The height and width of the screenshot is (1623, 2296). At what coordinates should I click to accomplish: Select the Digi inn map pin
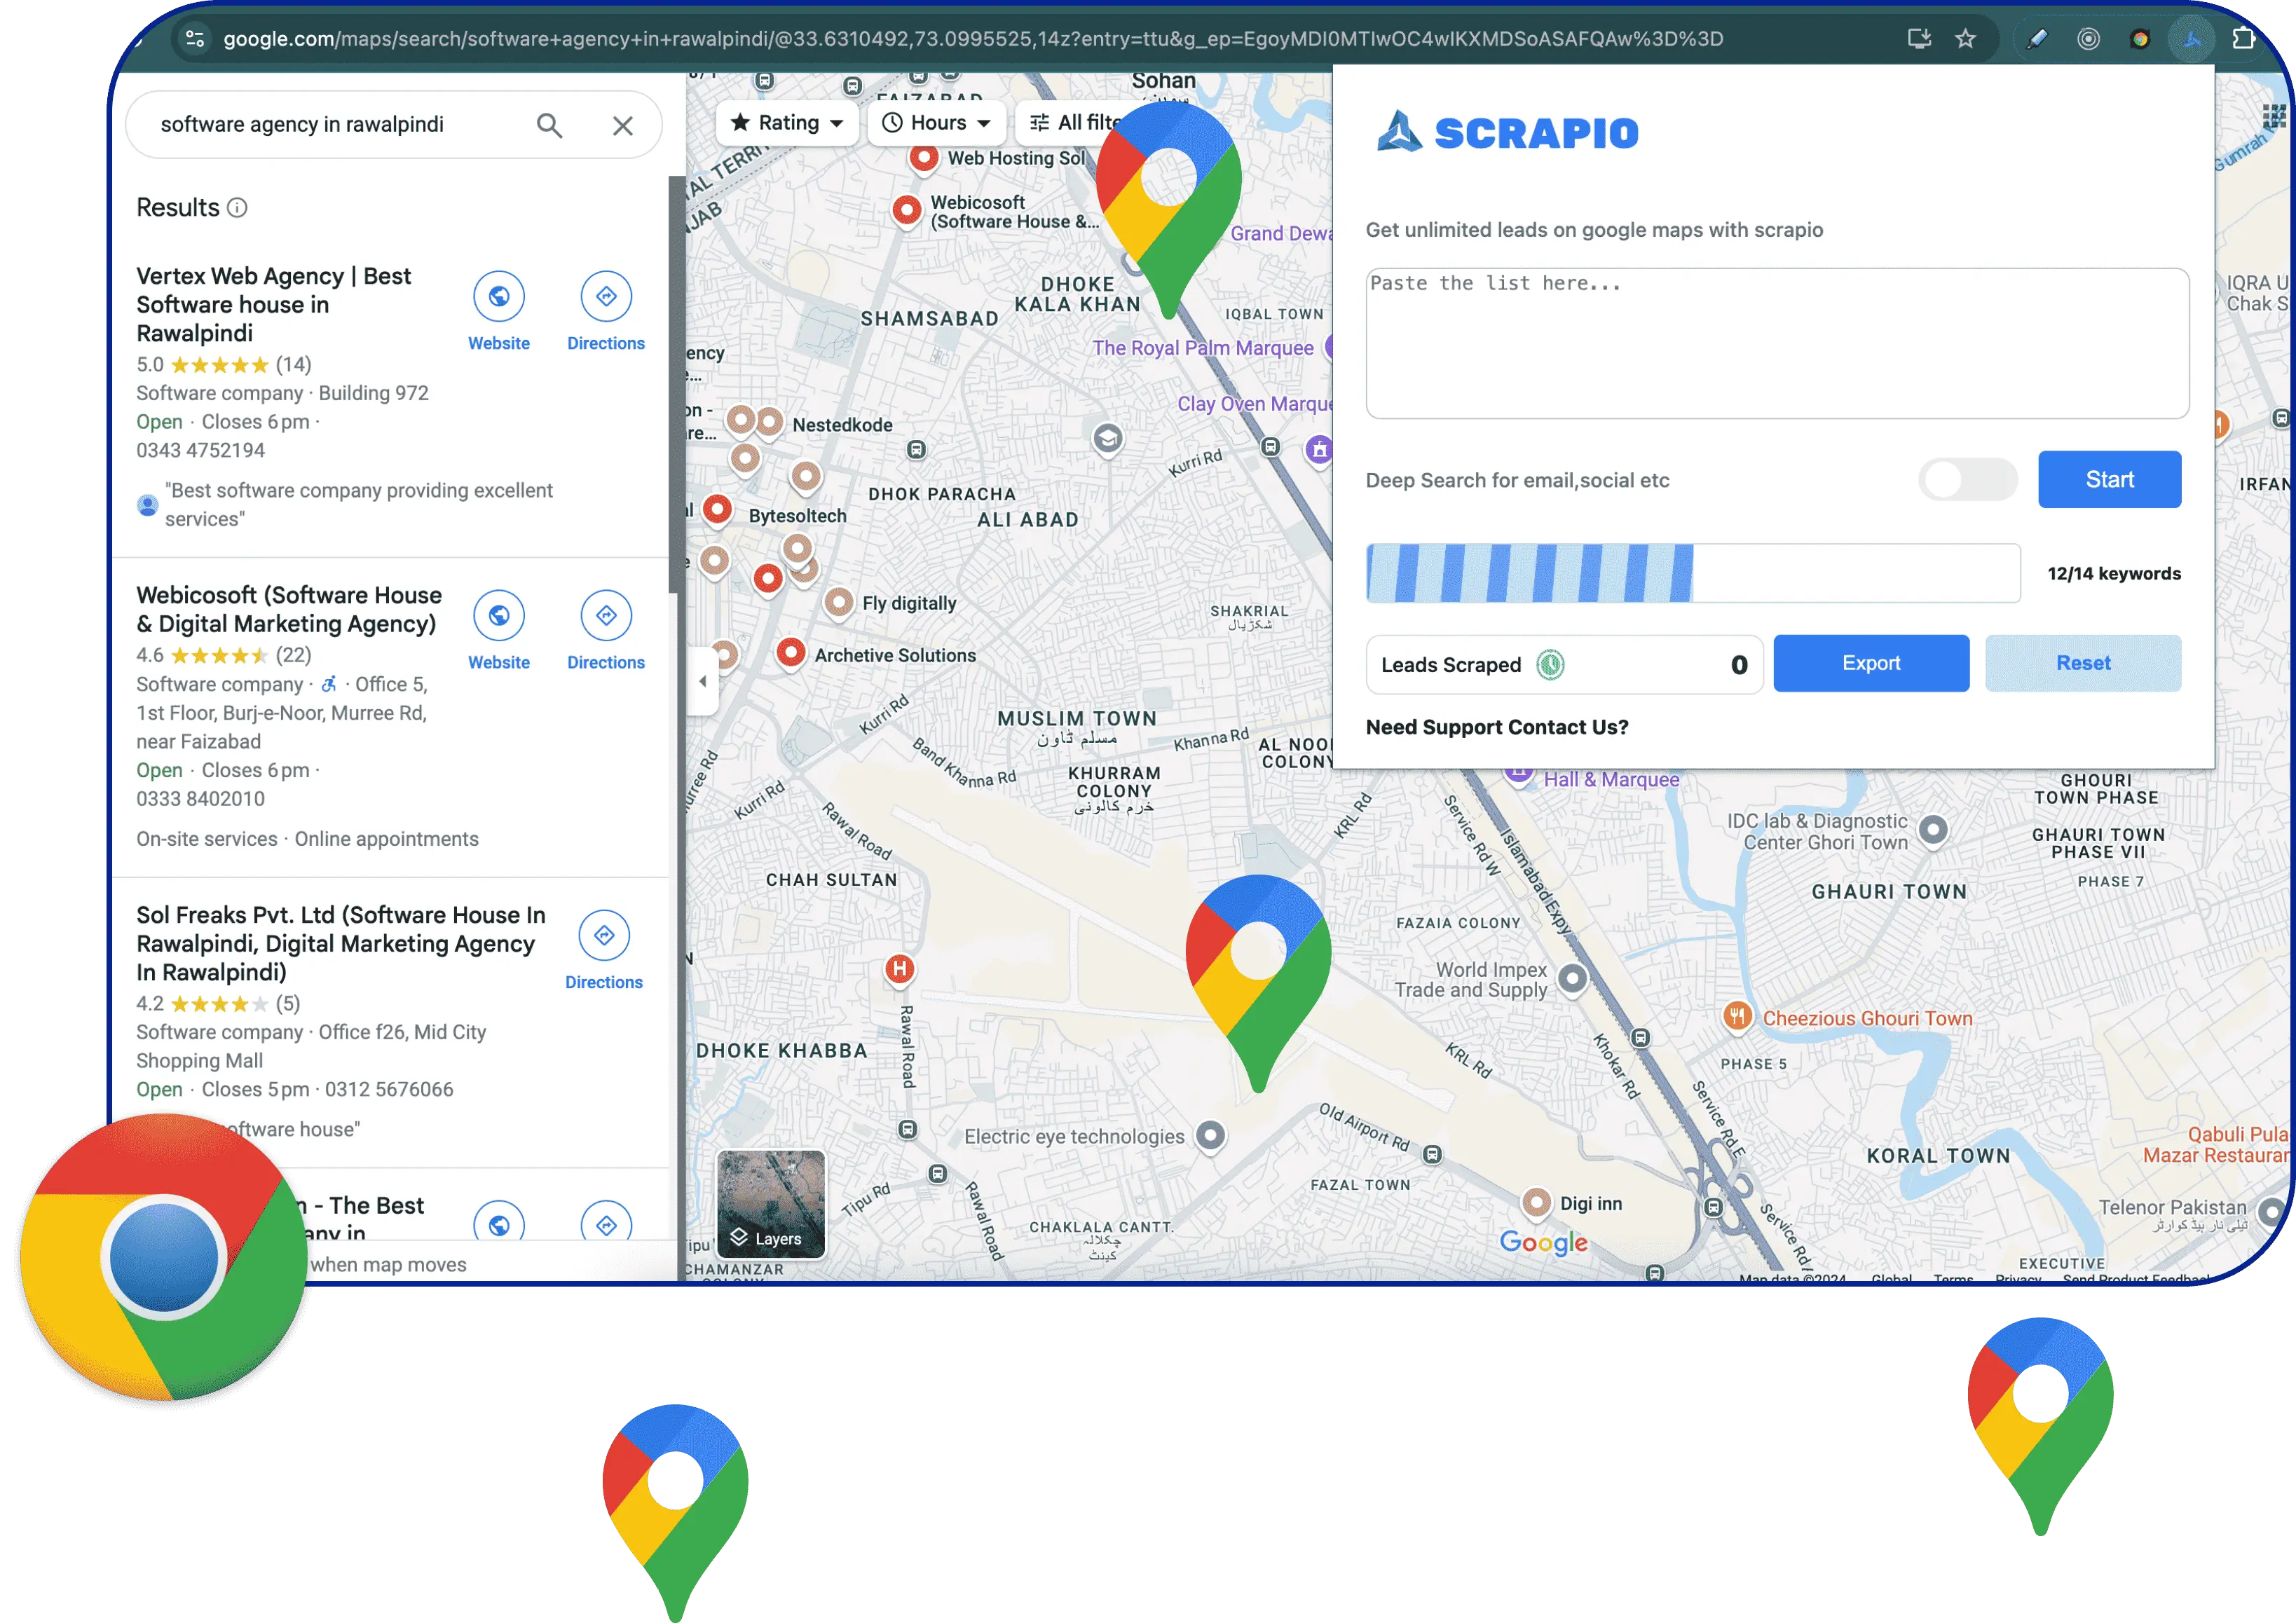tap(1536, 1203)
